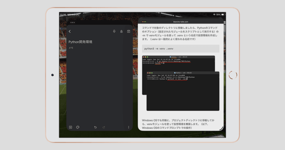285x150 pixels.
Task: Open the note color palette
Action: [x=77, y=127]
